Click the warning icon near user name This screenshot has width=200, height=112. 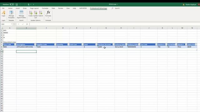(183, 4)
